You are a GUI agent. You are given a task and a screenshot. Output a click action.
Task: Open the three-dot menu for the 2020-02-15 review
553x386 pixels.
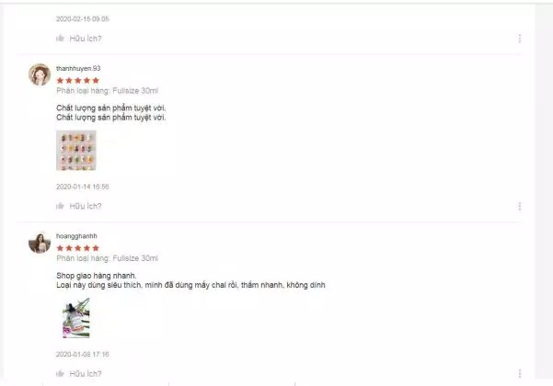pyautogui.click(x=520, y=39)
